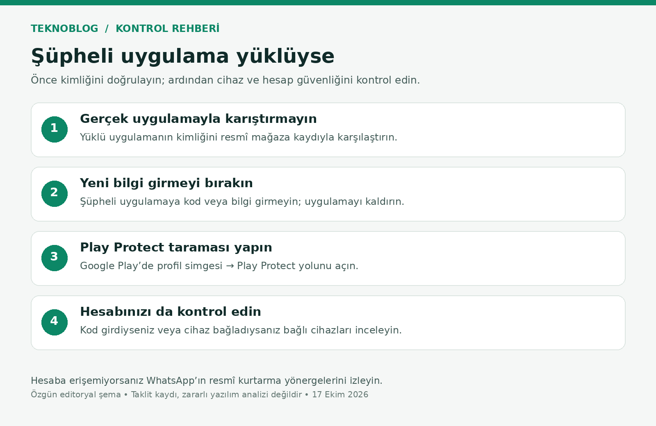Click the credit line 'Özgün editoryal şema'
Image resolution: width=656 pixels, height=426 pixels.
(x=76, y=394)
